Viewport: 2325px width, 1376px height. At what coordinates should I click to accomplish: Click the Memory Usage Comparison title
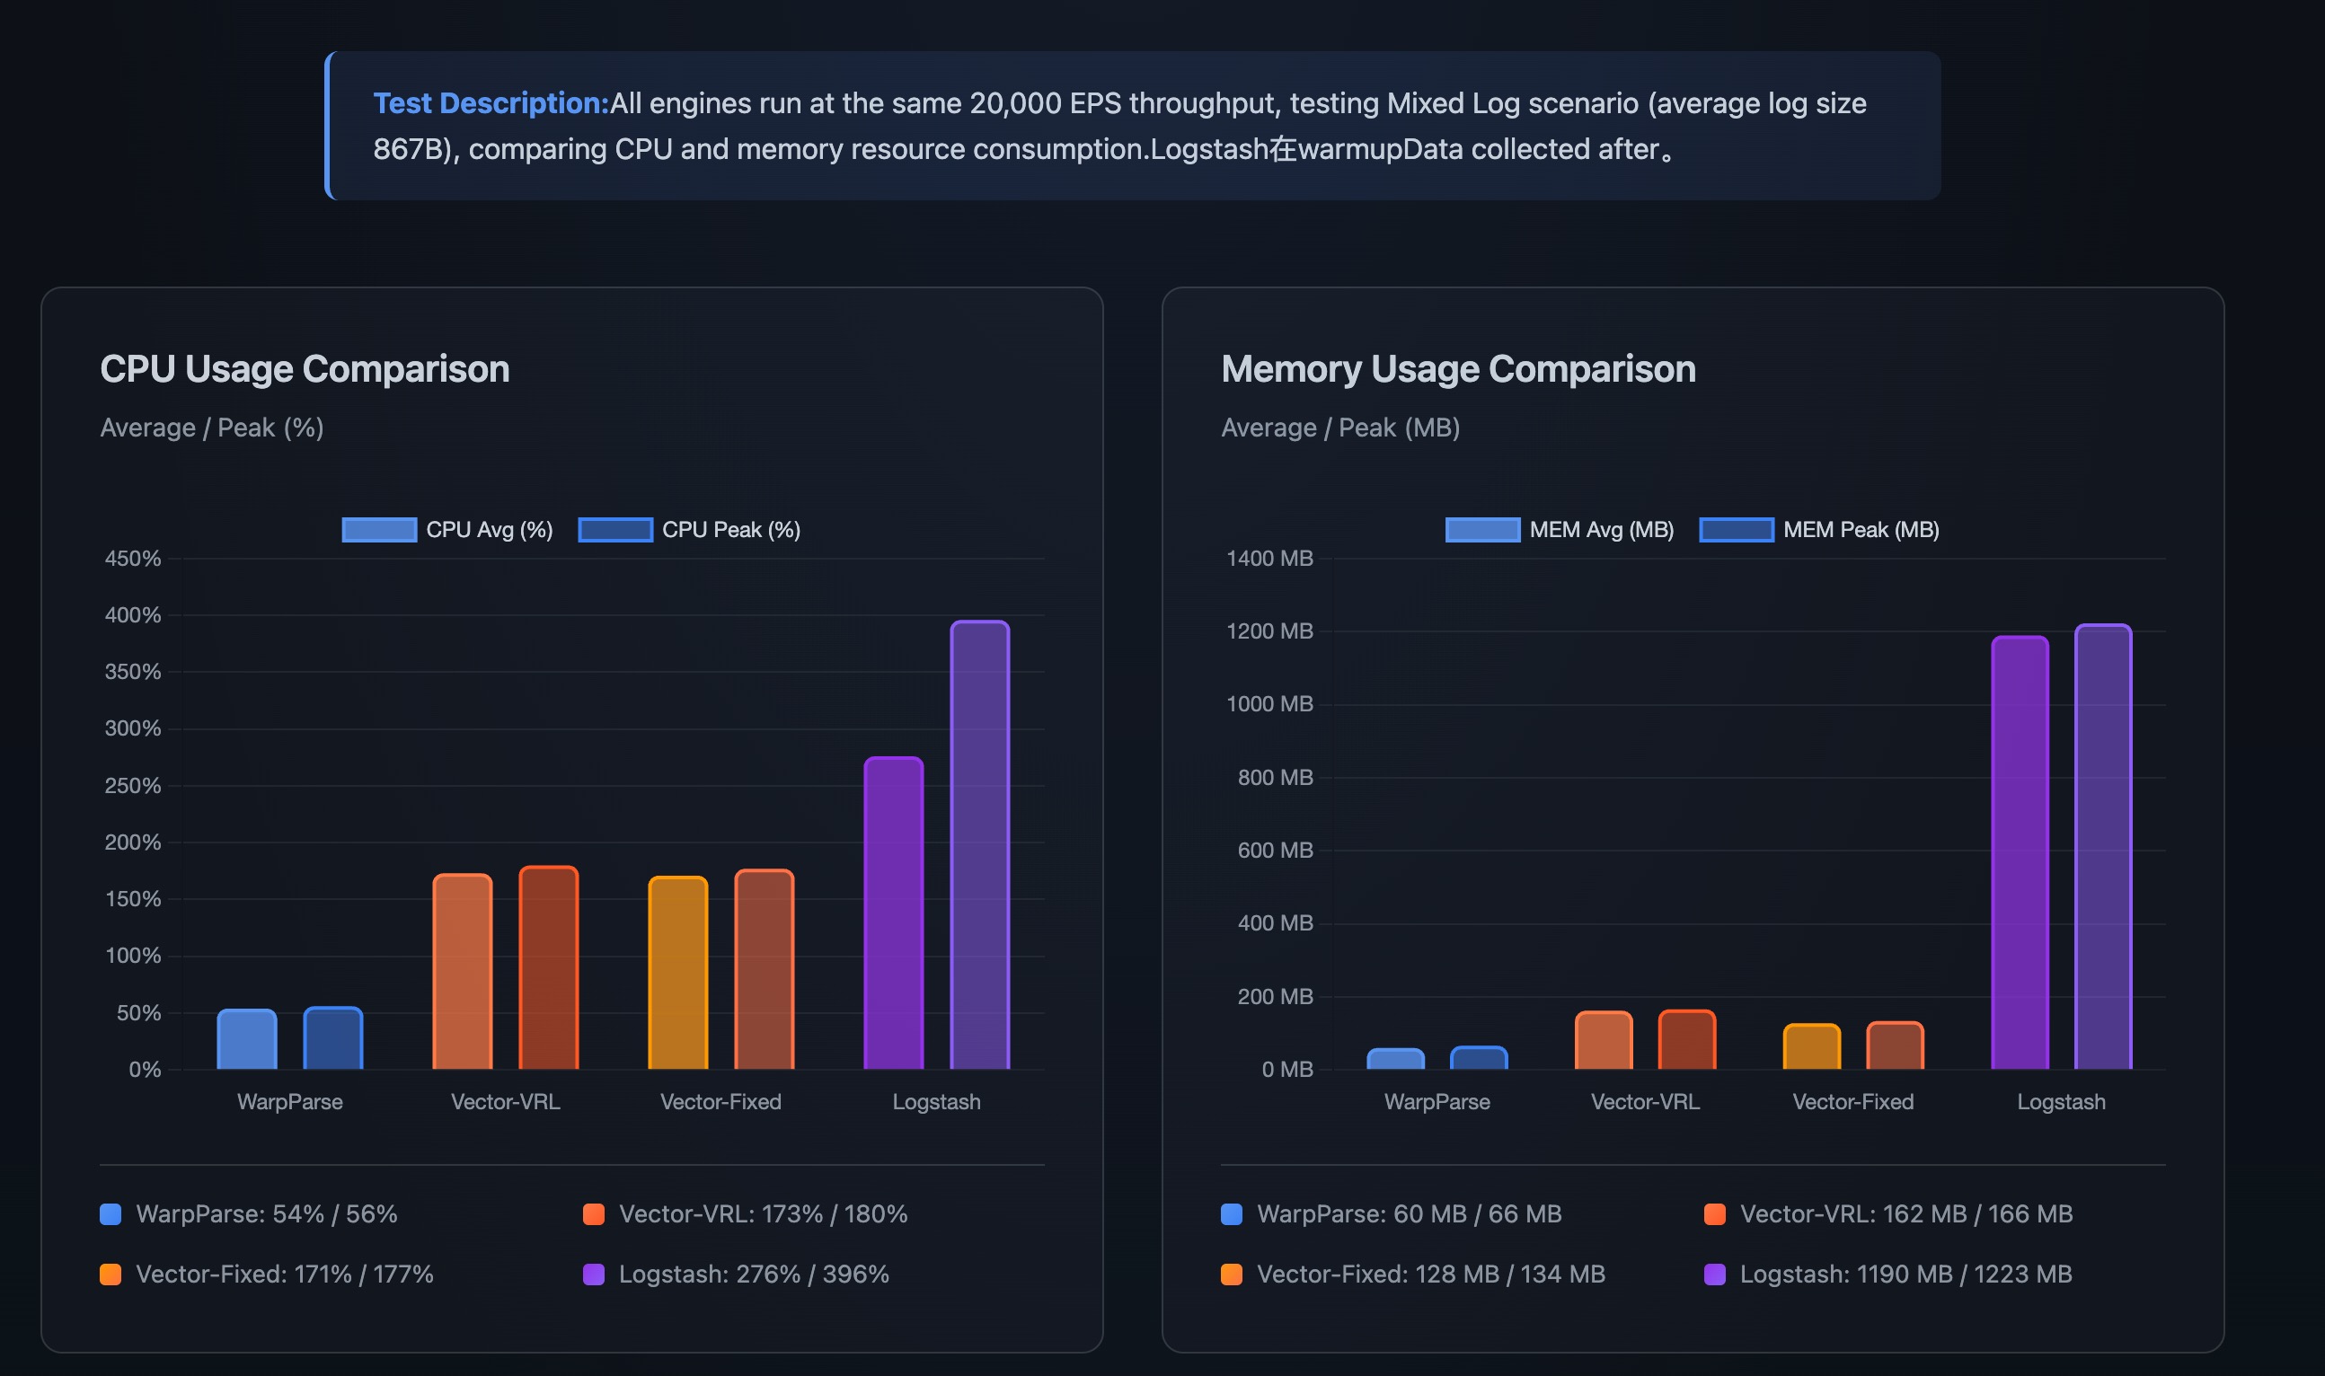(1458, 368)
